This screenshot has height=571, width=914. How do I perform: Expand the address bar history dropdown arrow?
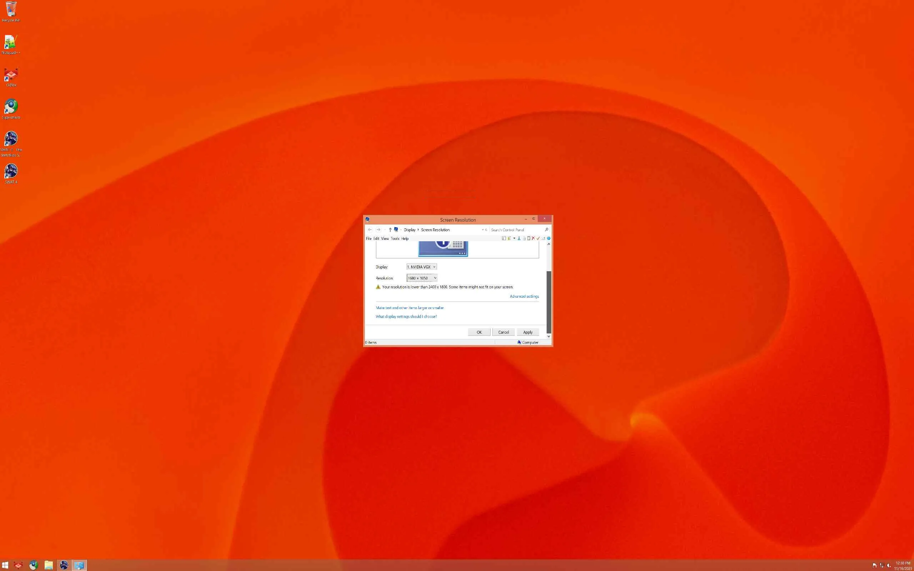pyautogui.click(x=483, y=229)
